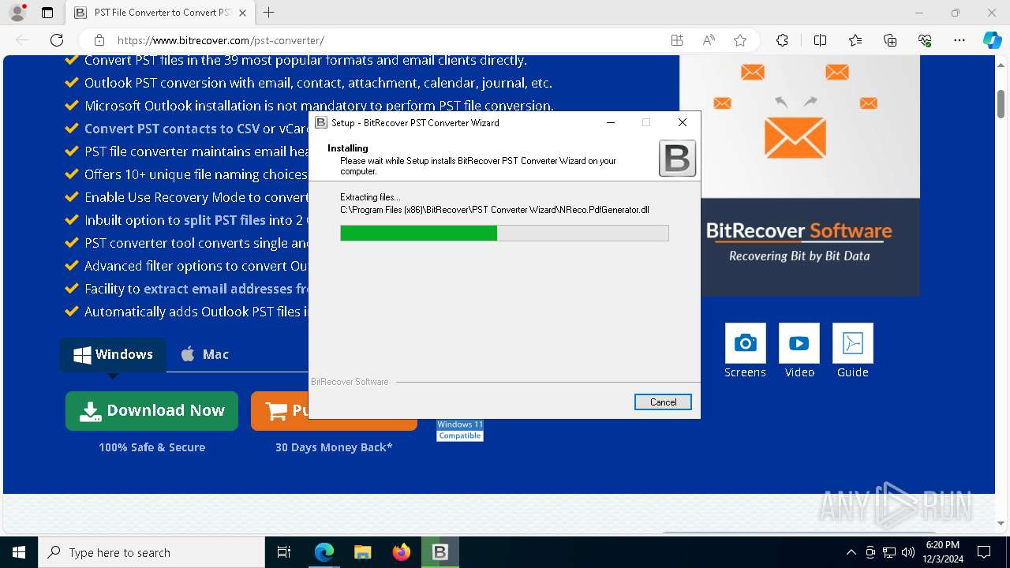1010x568 pixels.
Task: Open Screens camera icon
Action: (x=745, y=343)
